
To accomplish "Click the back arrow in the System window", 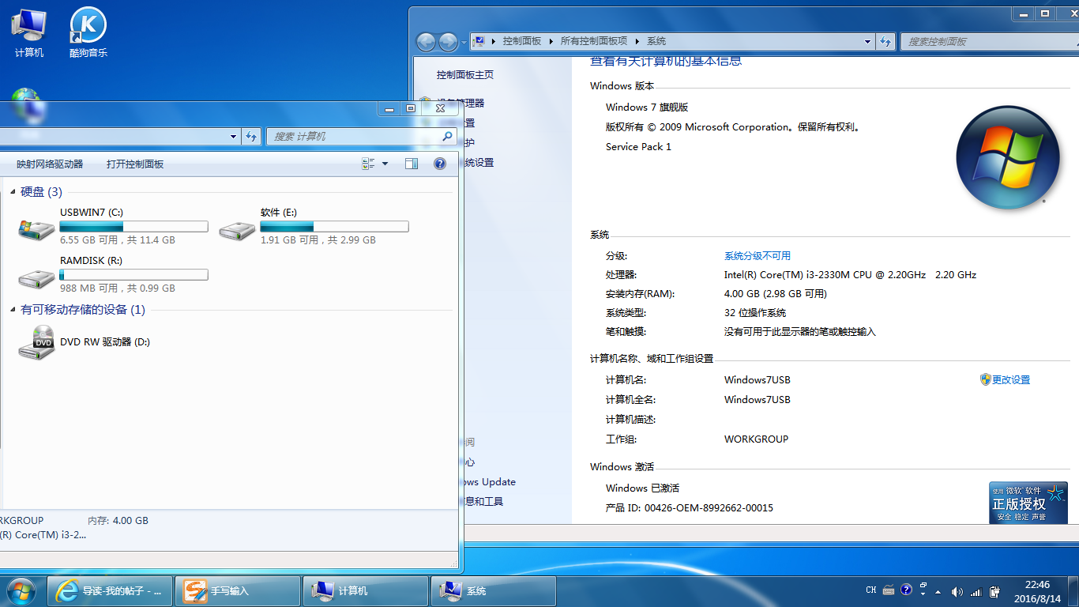I will pyautogui.click(x=426, y=42).
